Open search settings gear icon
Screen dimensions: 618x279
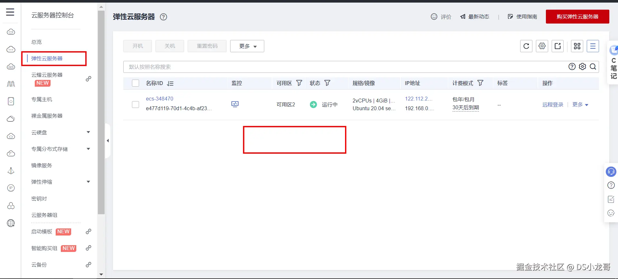[583, 67]
